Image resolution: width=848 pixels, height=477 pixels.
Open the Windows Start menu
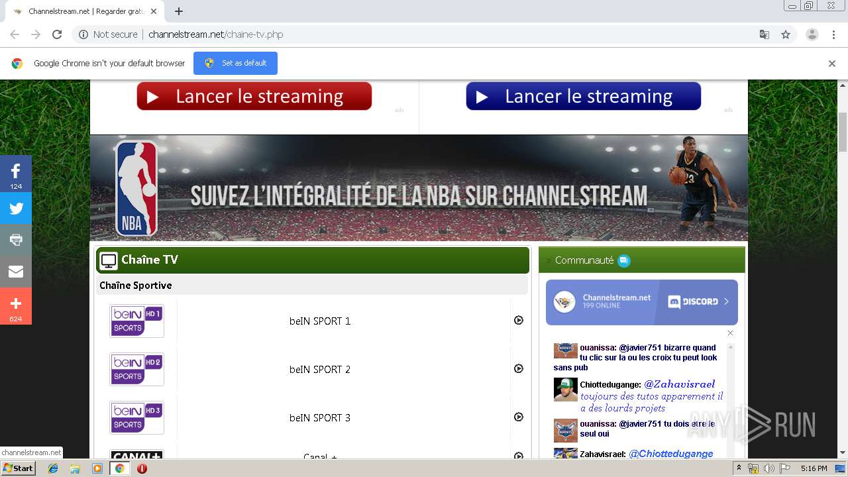point(18,468)
